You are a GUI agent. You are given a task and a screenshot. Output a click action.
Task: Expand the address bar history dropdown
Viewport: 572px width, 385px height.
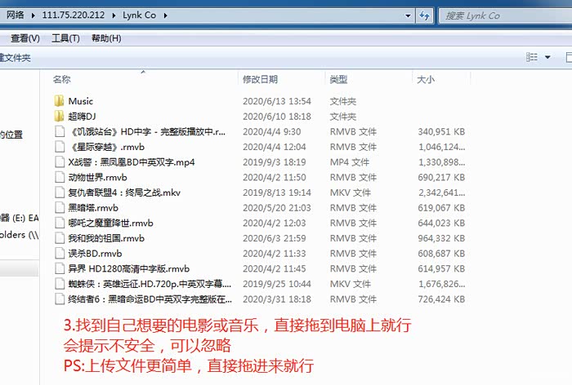pyautogui.click(x=409, y=15)
